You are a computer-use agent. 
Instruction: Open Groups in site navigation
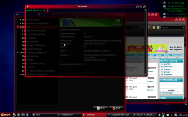[167, 55]
